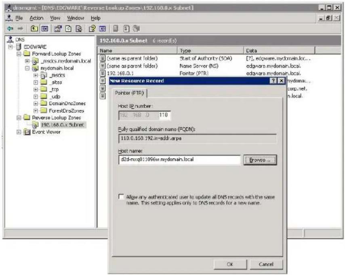Collapse the Forward Lookup Zones node

point(19,54)
